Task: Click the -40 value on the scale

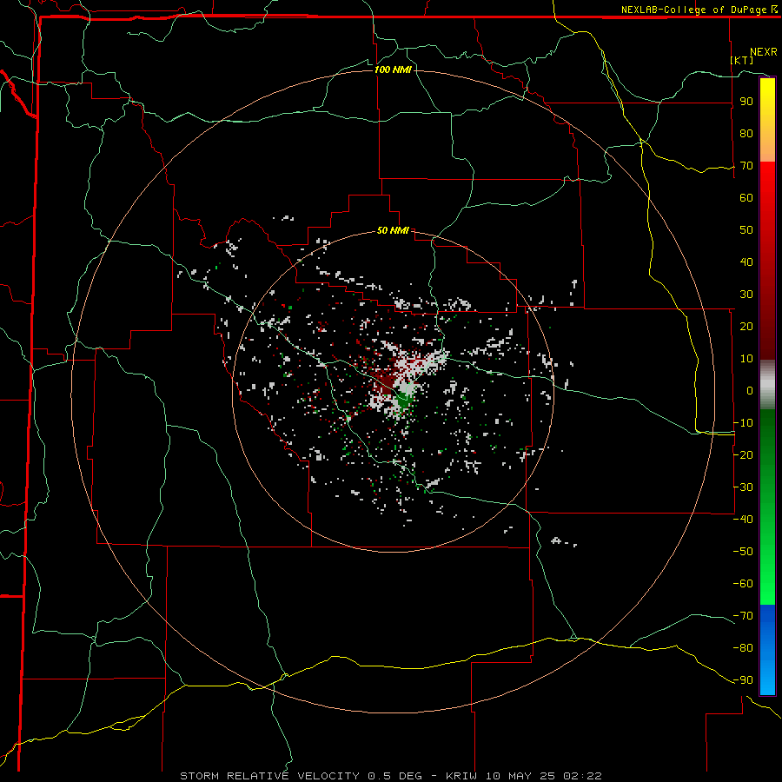Action: [x=743, y=520]
